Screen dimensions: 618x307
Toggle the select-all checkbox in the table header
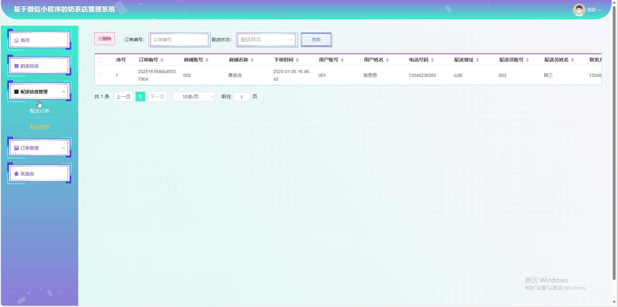tap(101, 60)
